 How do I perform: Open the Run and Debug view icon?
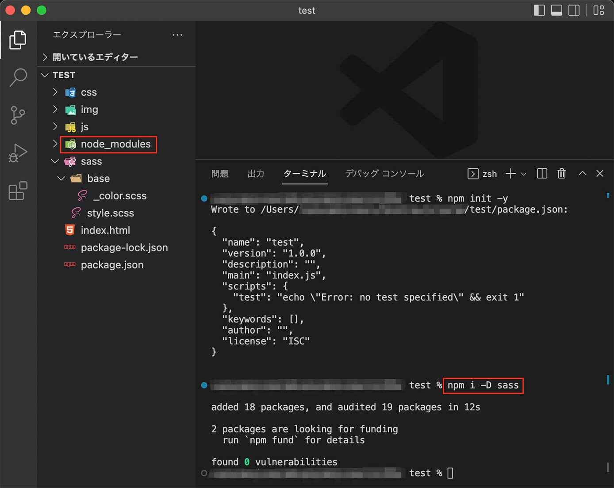pos(18,153)
